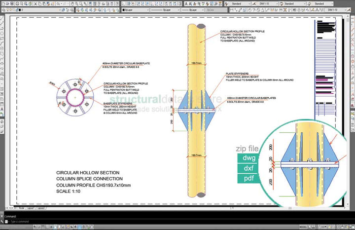The height and width of the screenshot is (230, 355).
Task: Click Make Object's Layer Current icon
Action: (x=63, y=10)
